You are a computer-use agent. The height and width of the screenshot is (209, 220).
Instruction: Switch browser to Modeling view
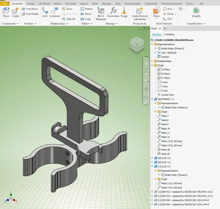click(170, 34)
